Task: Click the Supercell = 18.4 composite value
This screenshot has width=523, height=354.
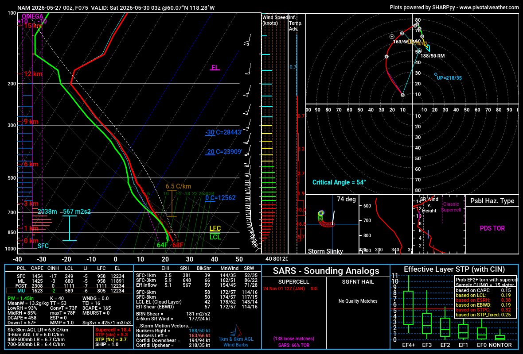Action: [113, 330]
